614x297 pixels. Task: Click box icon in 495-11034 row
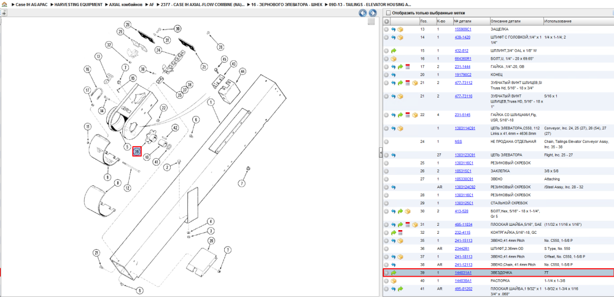[x=414, y=225]
